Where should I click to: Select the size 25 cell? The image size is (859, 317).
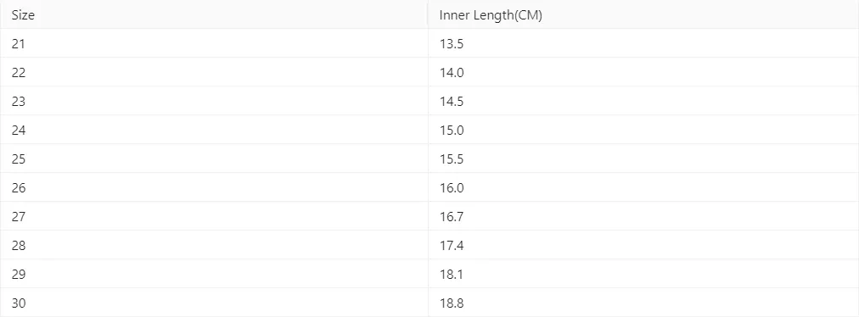pyautogui.click(x=214, y=158)
